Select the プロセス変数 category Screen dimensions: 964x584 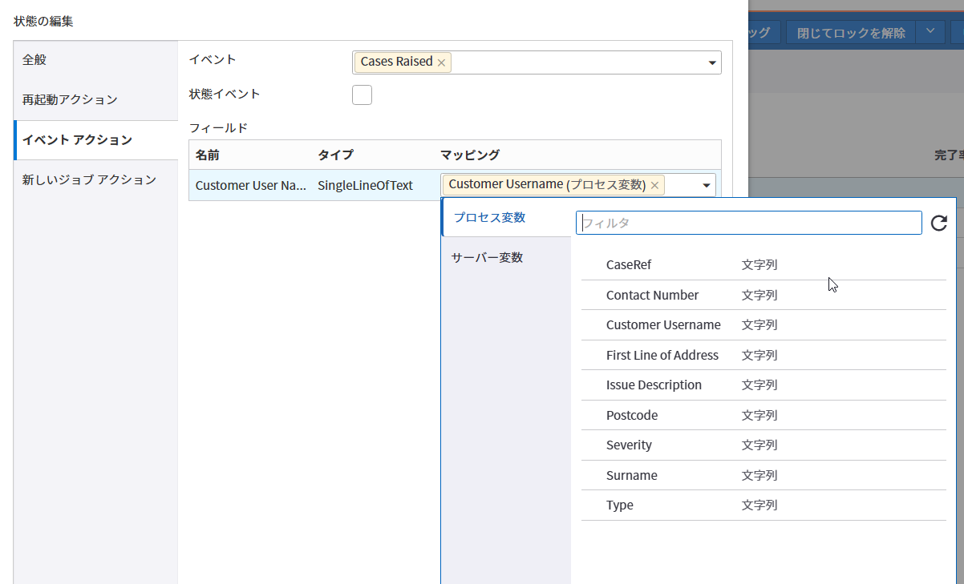coord(489,218)
